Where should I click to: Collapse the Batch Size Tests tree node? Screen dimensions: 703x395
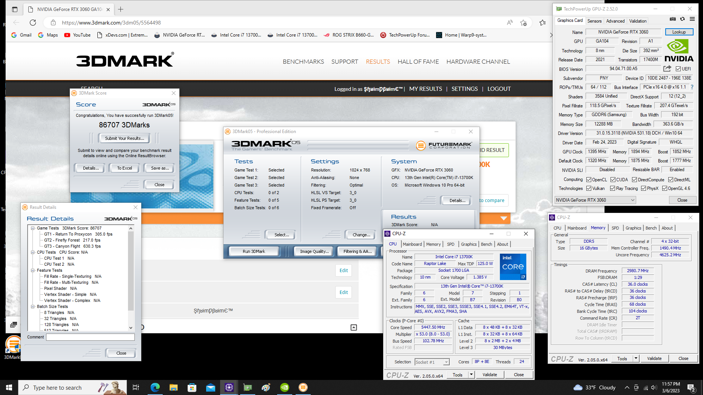coord(33,307)
